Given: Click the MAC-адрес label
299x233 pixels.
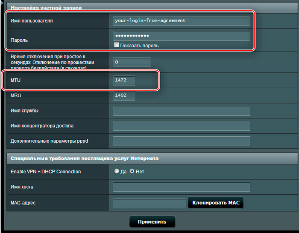Looking at the screenshot, I should [23, 203].
